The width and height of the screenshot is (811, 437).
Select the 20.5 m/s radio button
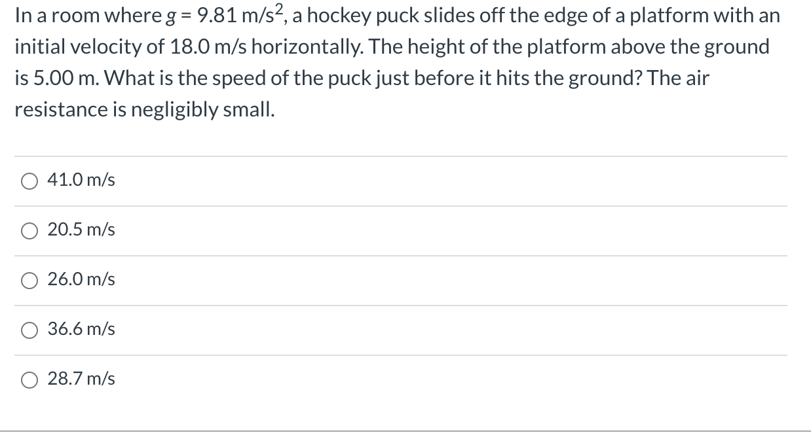click(x=29, y=231)
